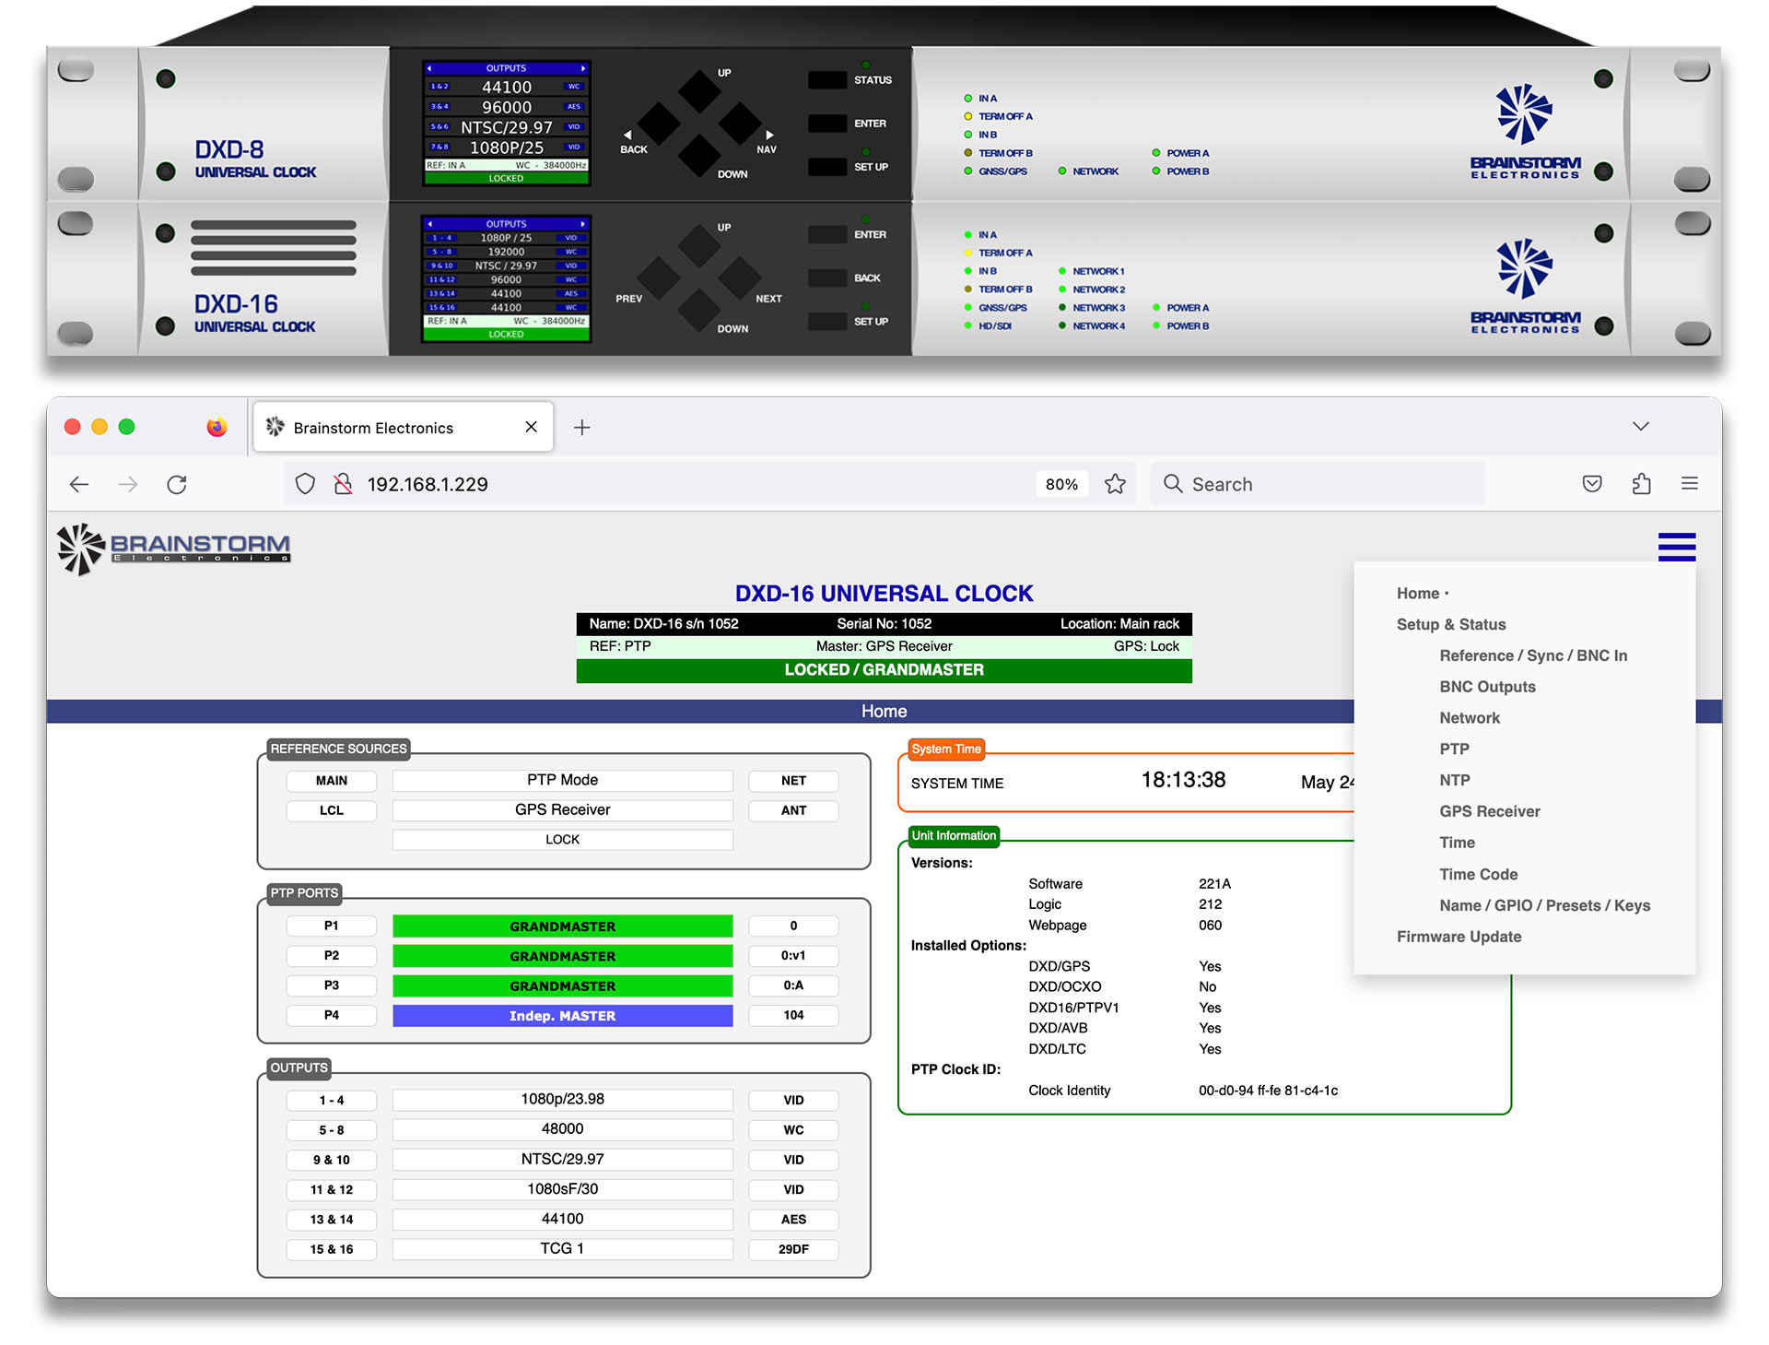Open the extensions puzzle icon

click(1641, 483)
